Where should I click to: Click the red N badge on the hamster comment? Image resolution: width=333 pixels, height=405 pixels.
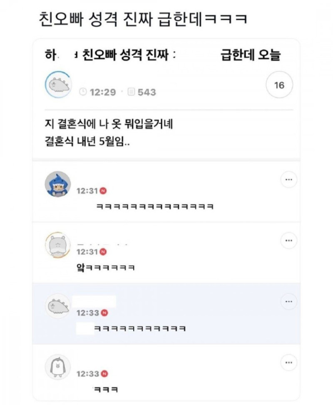(x=103, y=252)
